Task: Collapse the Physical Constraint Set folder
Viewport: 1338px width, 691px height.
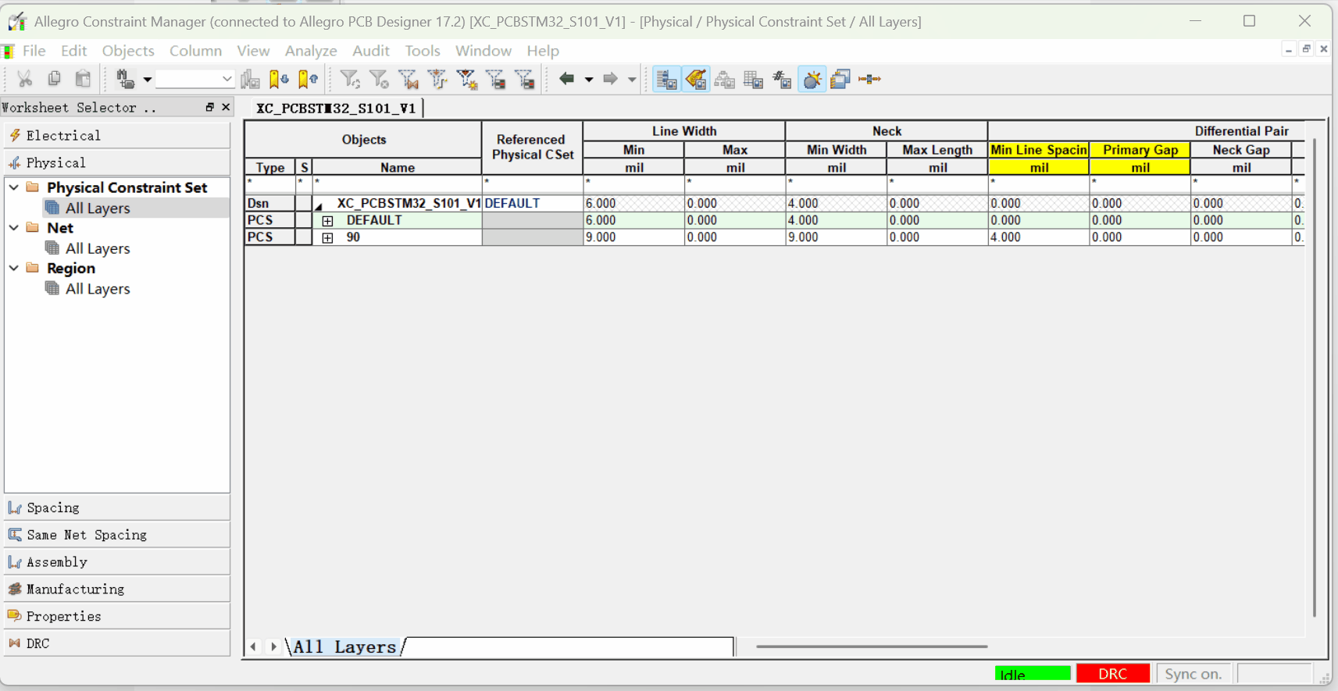Action: click(x=14, y=187)
